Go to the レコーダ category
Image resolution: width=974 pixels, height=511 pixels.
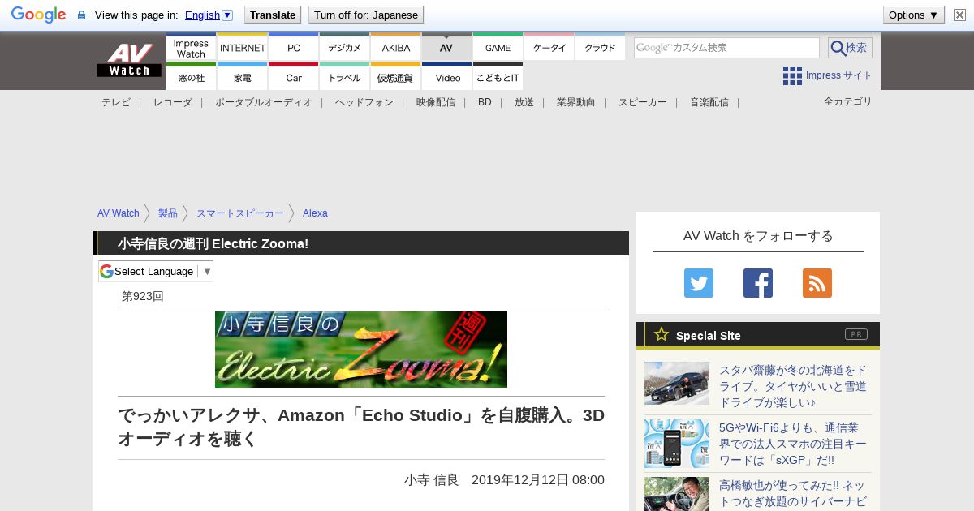(x=173, y=102)
